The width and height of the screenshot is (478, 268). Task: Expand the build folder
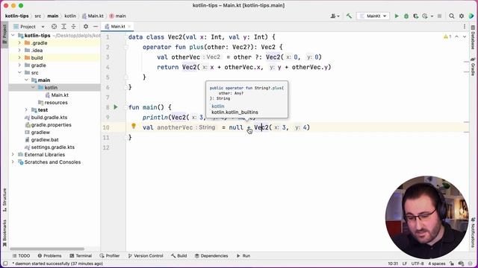(19, 58)
